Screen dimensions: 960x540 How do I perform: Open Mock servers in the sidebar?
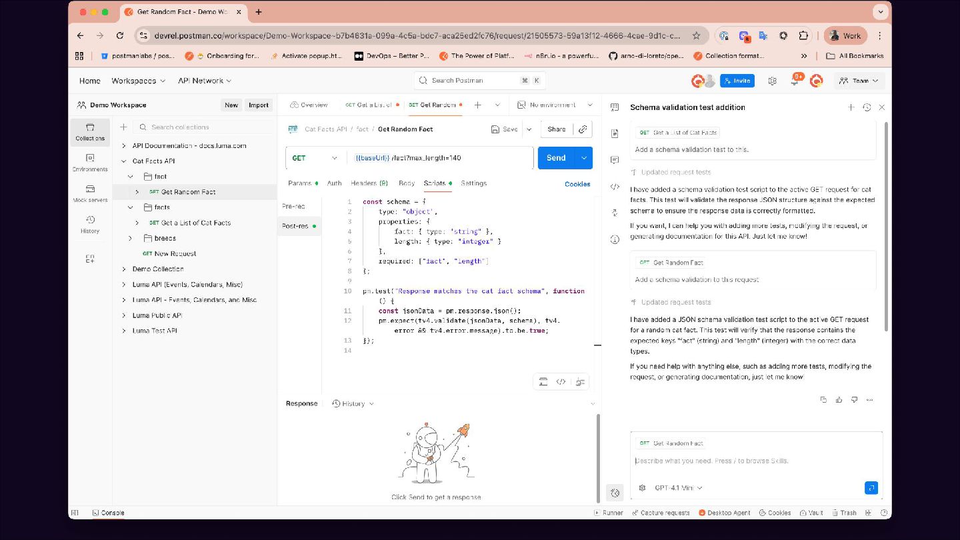90,193
